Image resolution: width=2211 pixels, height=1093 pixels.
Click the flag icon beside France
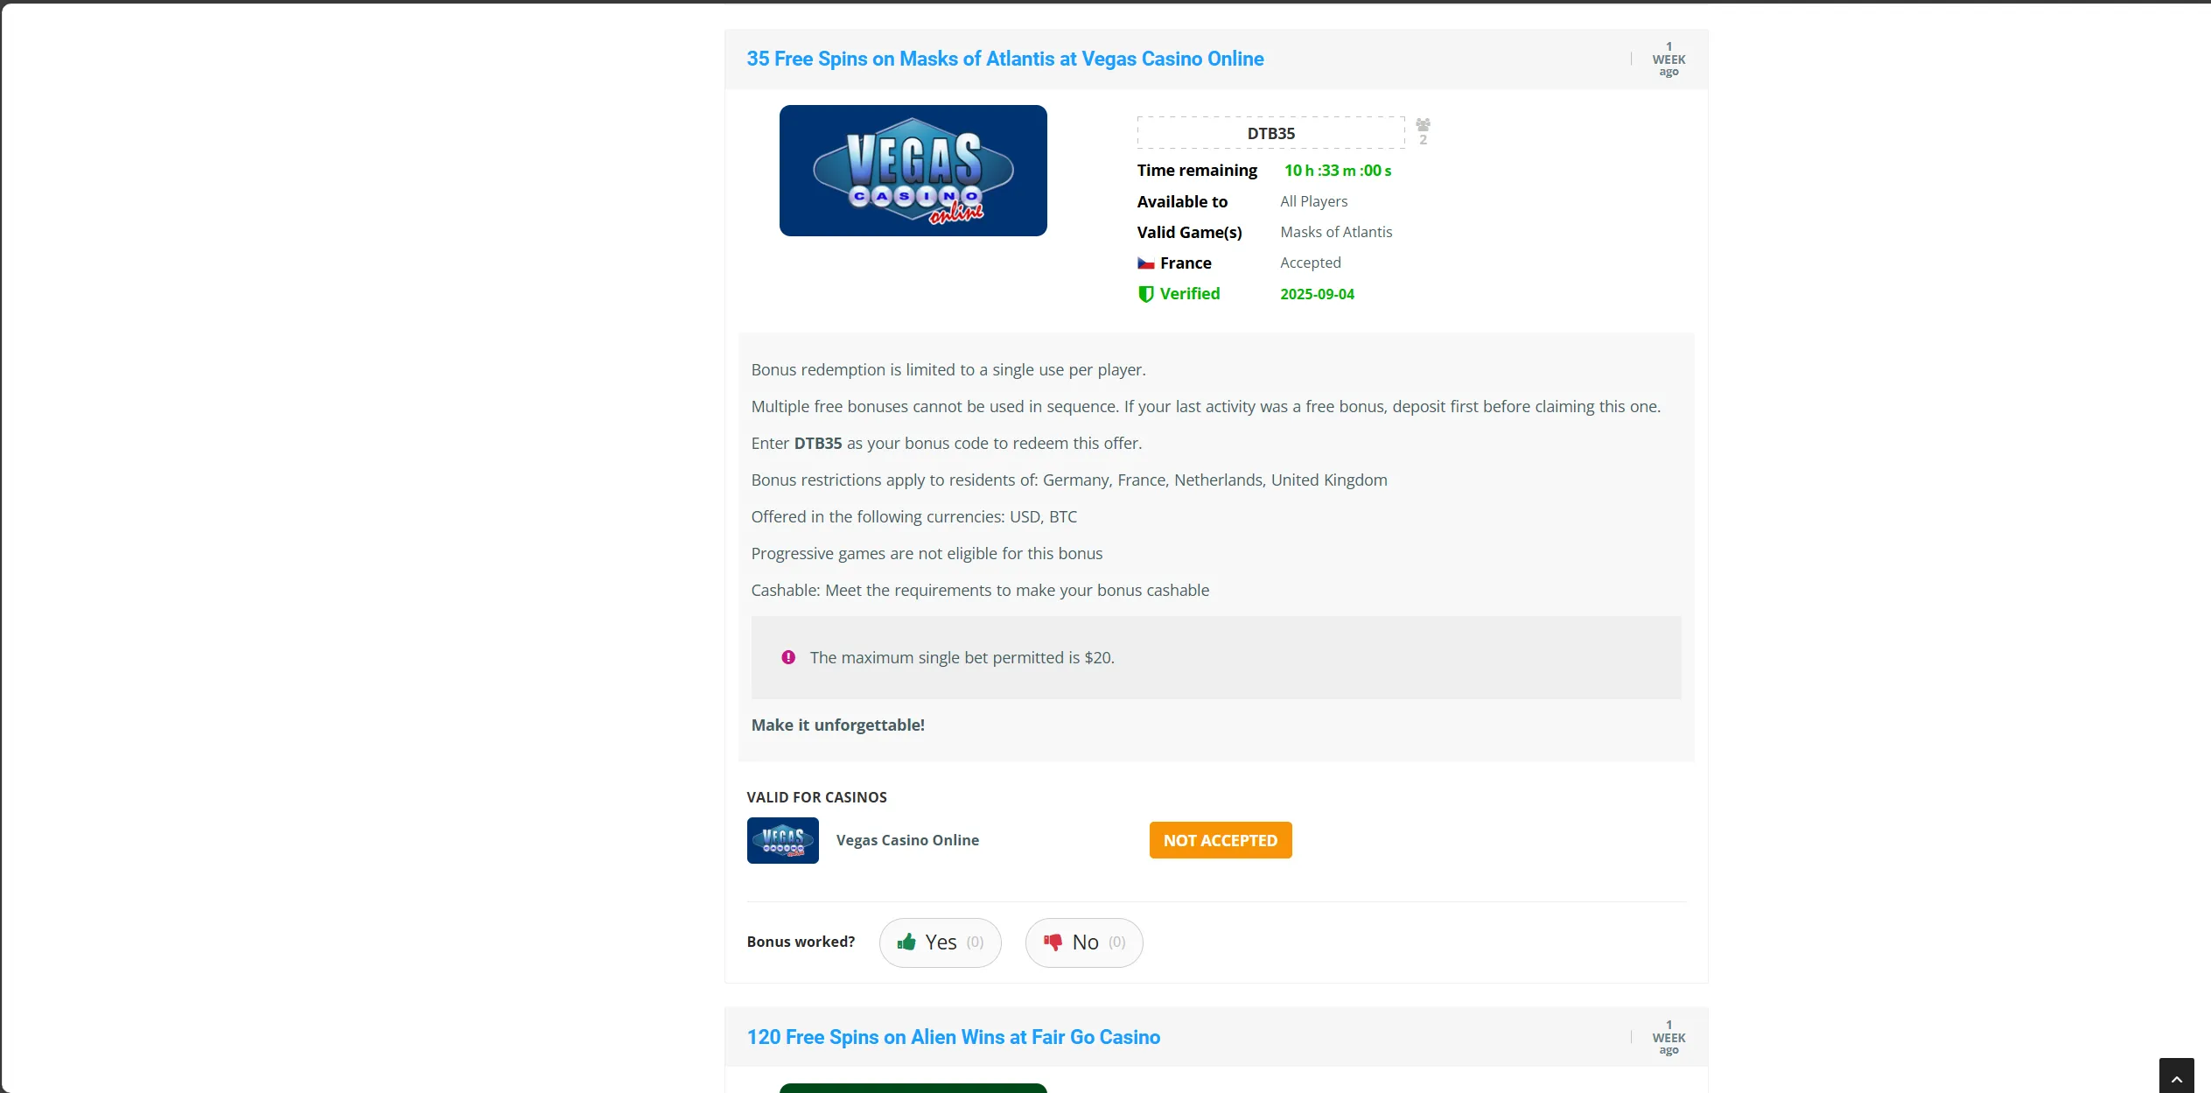click(x=1145, y=263)
